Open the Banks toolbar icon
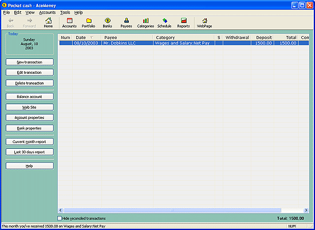315x230 pixels. 108,21
